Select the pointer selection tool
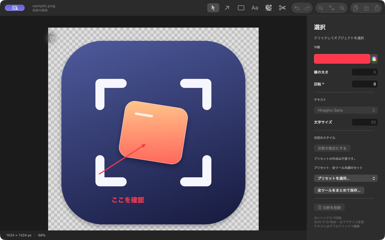 point(213,8)
